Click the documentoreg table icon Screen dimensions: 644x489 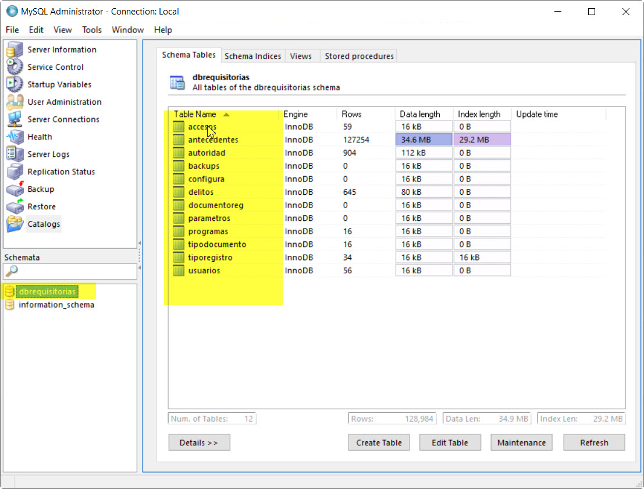coord(178,205)
